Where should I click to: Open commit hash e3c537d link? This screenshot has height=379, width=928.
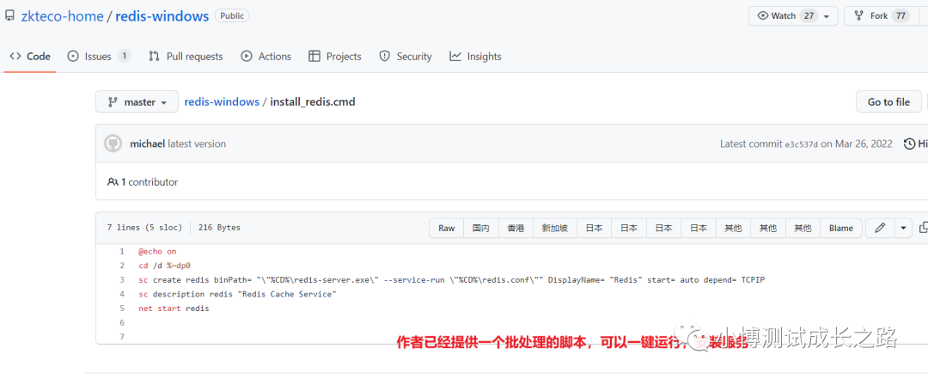tap(802, 144)
